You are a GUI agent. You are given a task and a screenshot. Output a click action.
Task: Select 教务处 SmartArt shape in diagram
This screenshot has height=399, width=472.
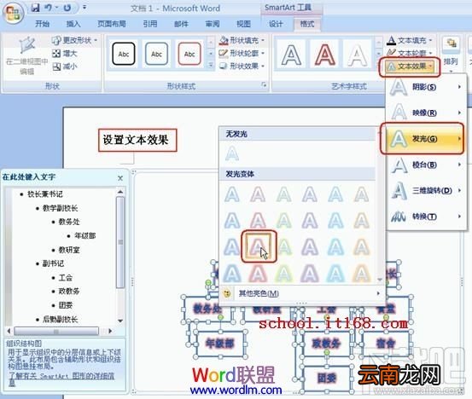tap(207, 309)
